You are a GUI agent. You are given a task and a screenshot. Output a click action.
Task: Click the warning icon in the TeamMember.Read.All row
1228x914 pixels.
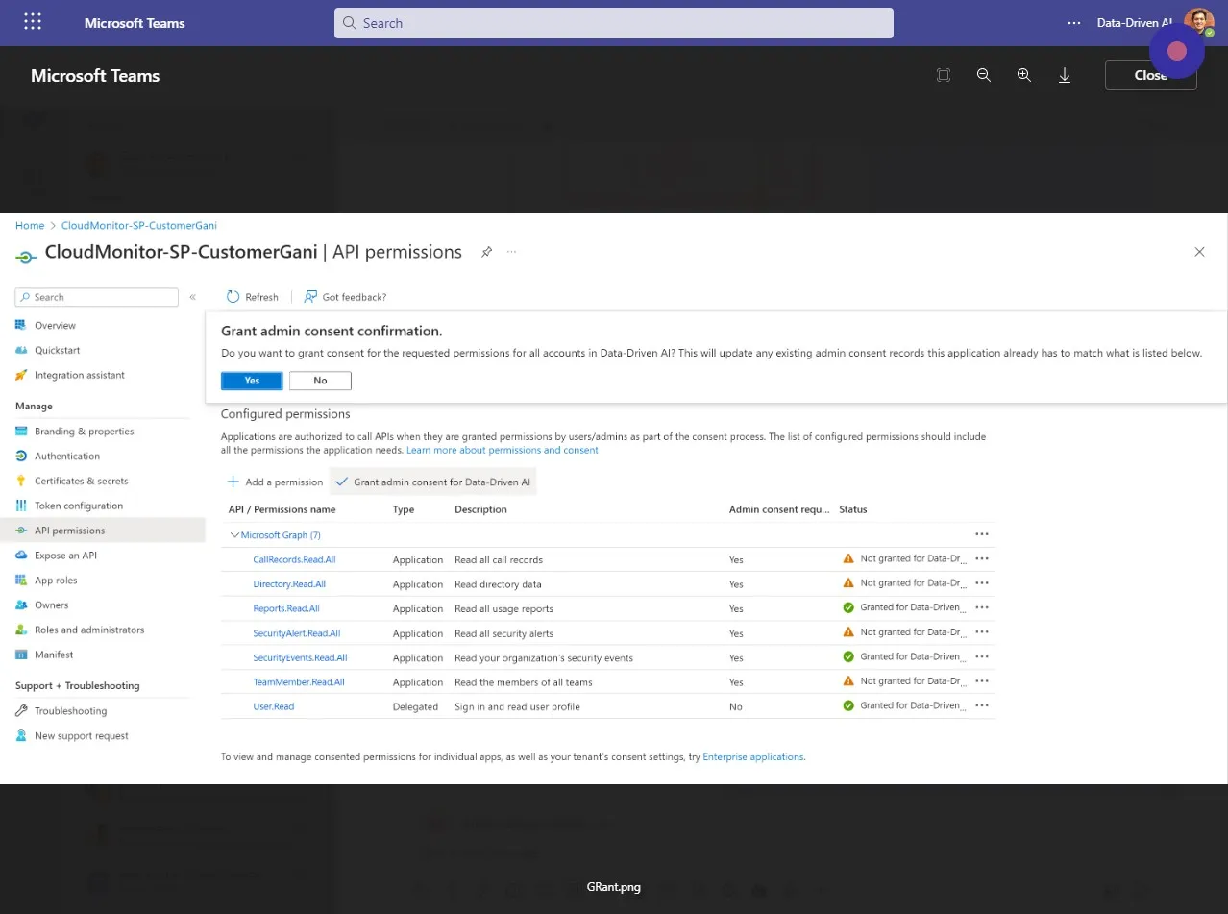click(x=848, y=681)
